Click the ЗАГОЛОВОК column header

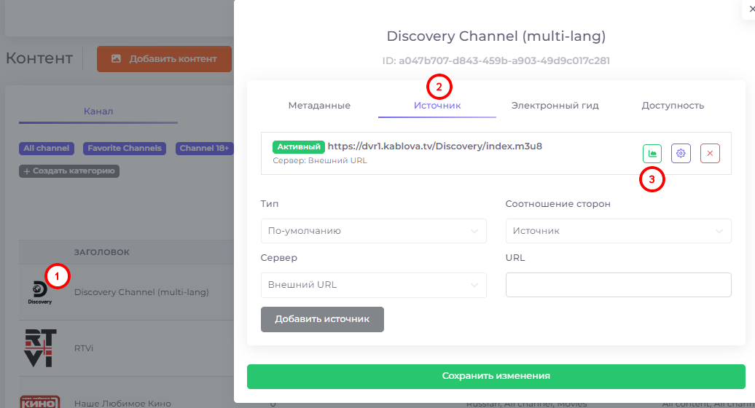(101, 252)
